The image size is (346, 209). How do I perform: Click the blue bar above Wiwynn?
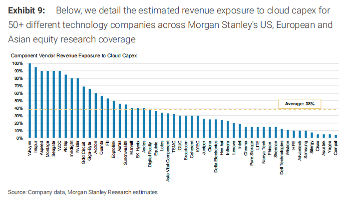[30, 101]
